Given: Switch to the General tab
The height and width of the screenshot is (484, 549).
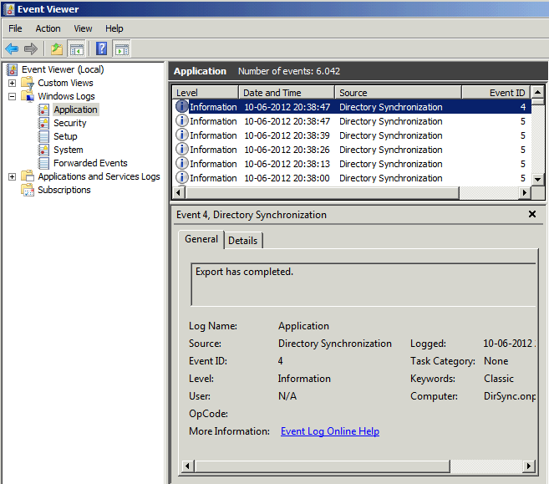Looking at the screenshot, I should point(201,239).
